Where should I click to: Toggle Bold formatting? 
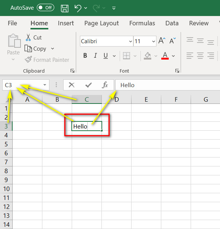[85, 55]
